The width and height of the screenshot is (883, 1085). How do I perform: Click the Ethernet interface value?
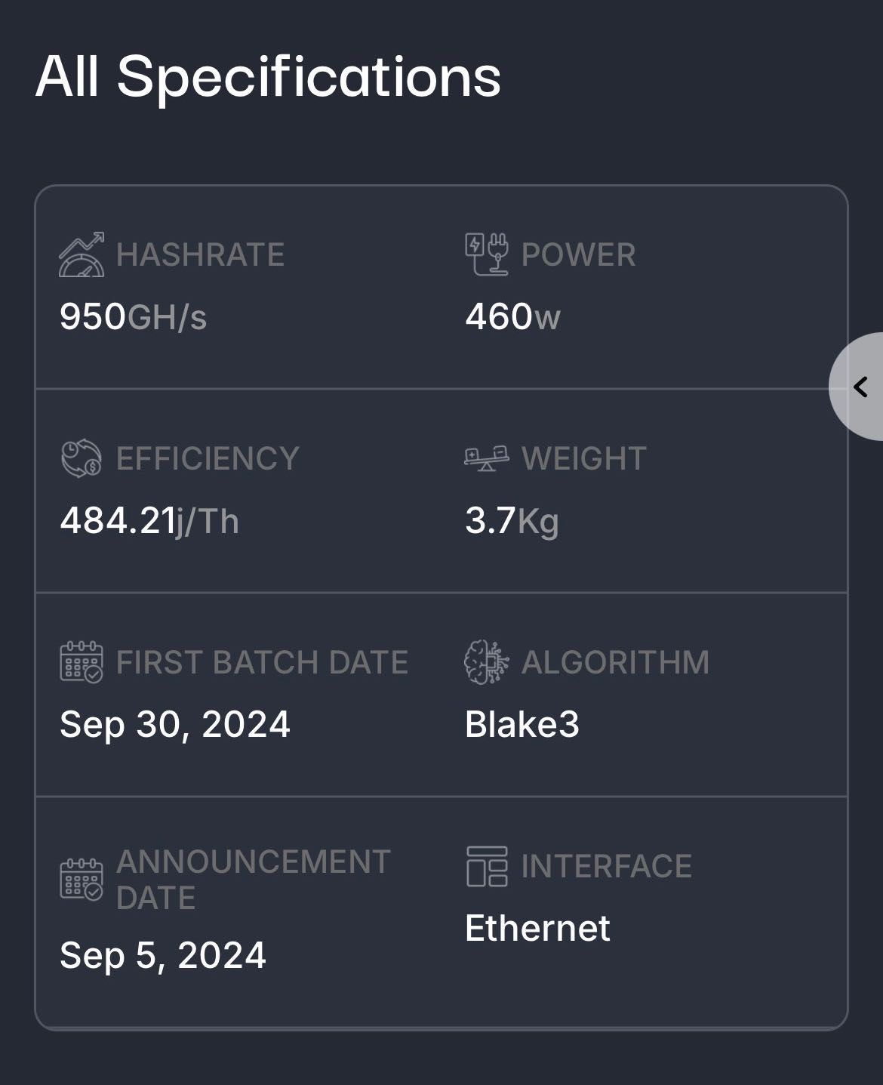(x=537, y=929)
